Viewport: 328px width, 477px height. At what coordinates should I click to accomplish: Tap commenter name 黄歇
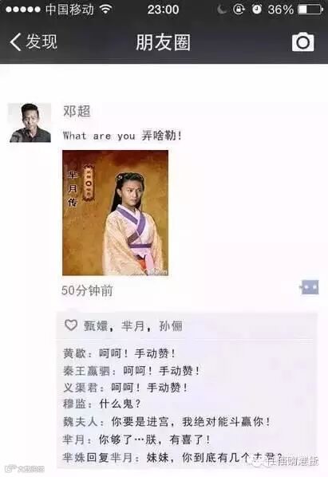[x=75, y=353]
